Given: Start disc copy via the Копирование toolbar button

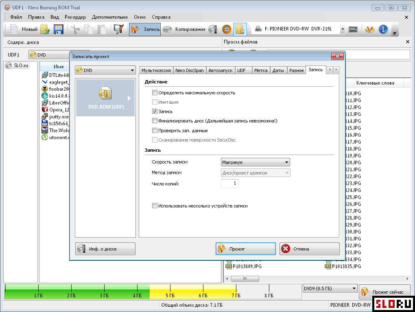Looking at the screenshot, I should [x=184, y=29].
